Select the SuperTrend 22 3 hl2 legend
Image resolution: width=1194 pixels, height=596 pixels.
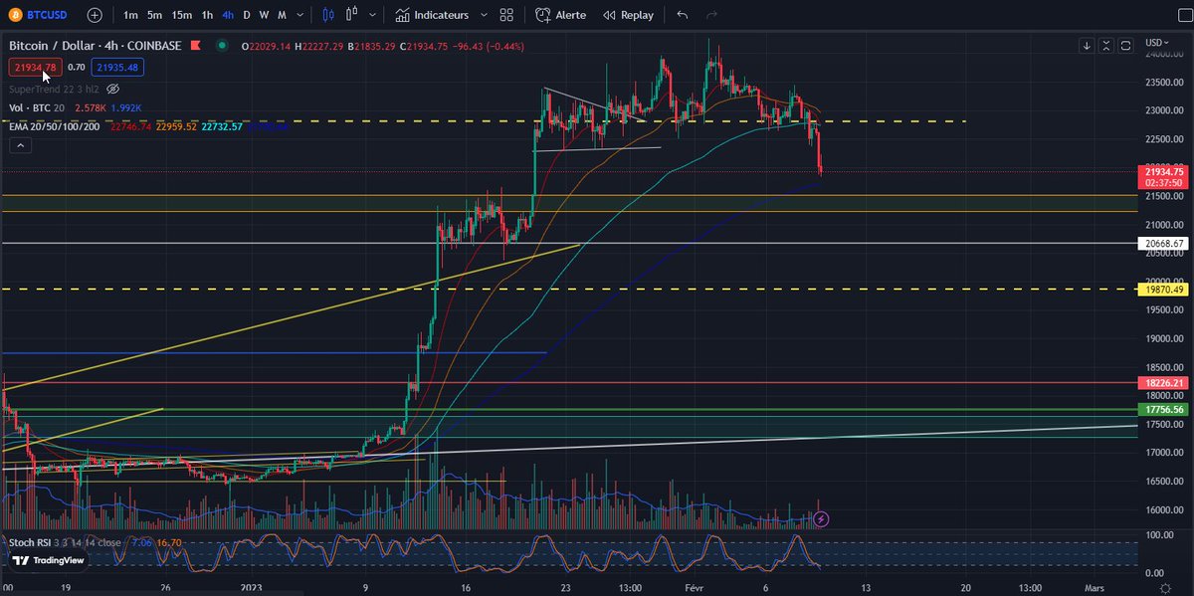pyautogui.click(x=55, y=89)
